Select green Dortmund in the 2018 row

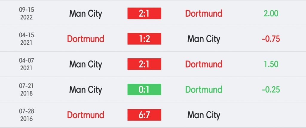coord(204,90)
